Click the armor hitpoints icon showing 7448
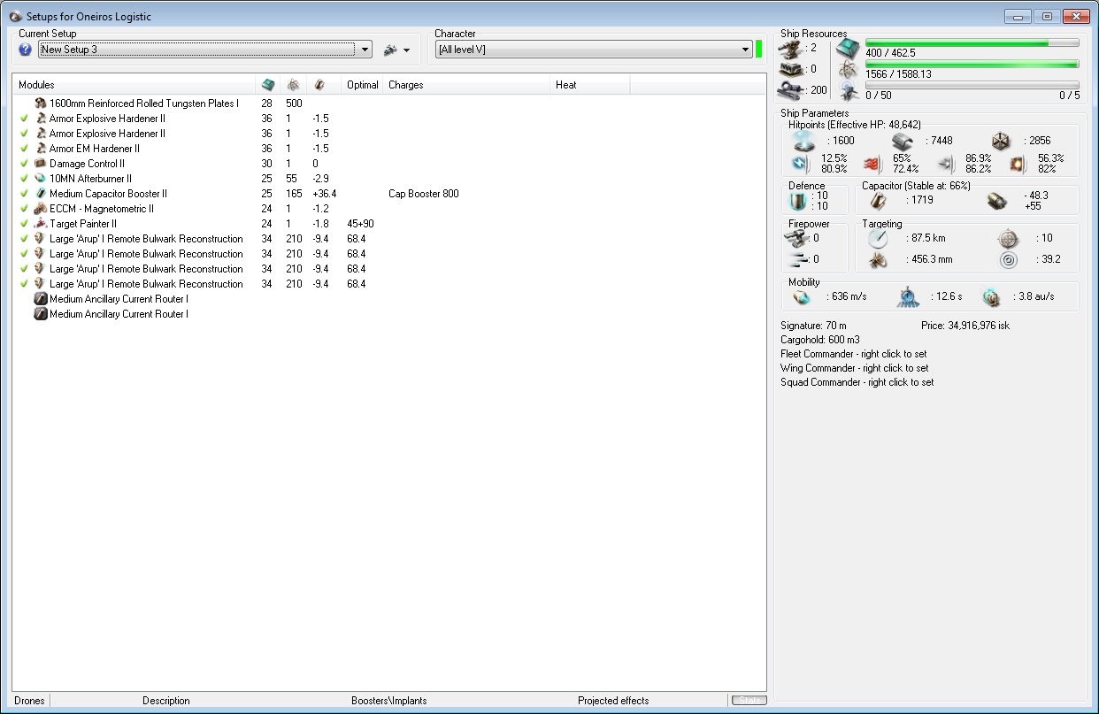Image resolution: width=1099 pixels, height=714 pixels. [x=903, y=141]
